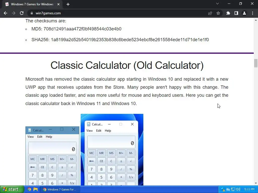258x193 pixels.
Task: Open the volume tray icon
Action: [238, 189]
